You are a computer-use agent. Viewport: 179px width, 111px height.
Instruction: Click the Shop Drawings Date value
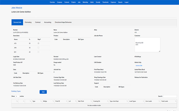[x=100, y=80]
